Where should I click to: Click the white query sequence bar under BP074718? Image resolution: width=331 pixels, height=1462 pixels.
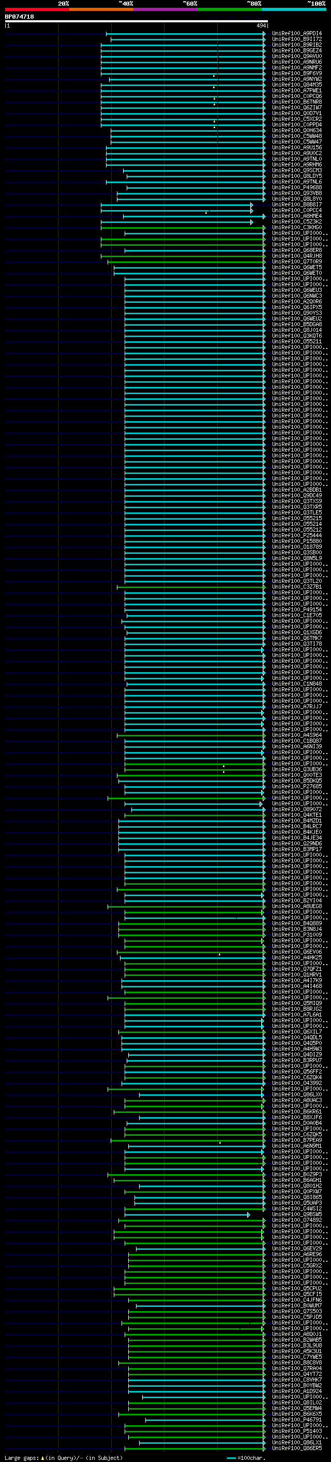pyautogui.click(x=137, y=22)
